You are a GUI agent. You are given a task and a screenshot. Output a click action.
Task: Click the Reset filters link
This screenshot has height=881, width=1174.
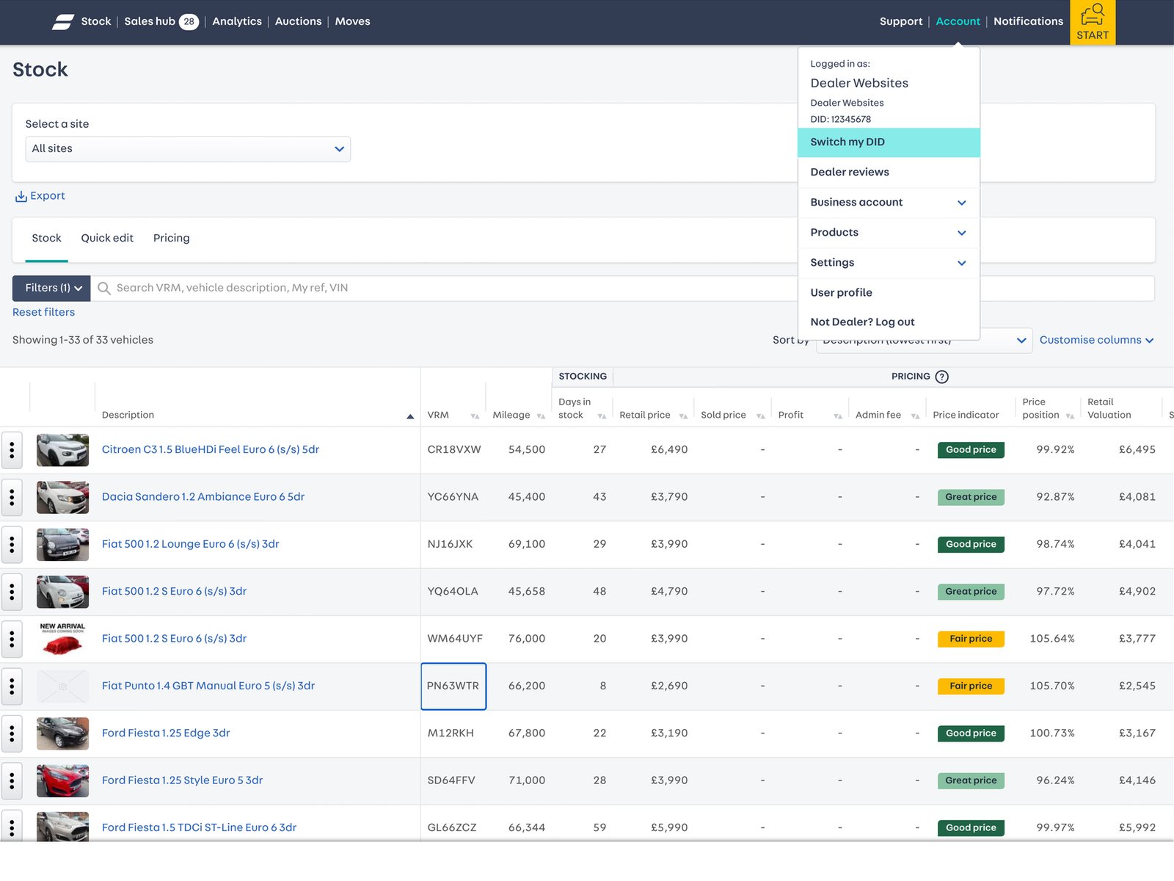click(x=43, y=312)
